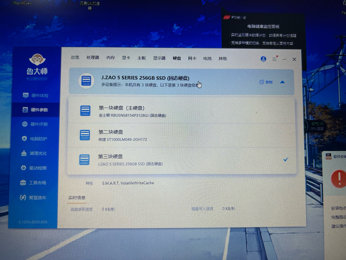Switch to the 显示器 tab
This screenshot has height=260, width=346.
click(x=159, y=58)
